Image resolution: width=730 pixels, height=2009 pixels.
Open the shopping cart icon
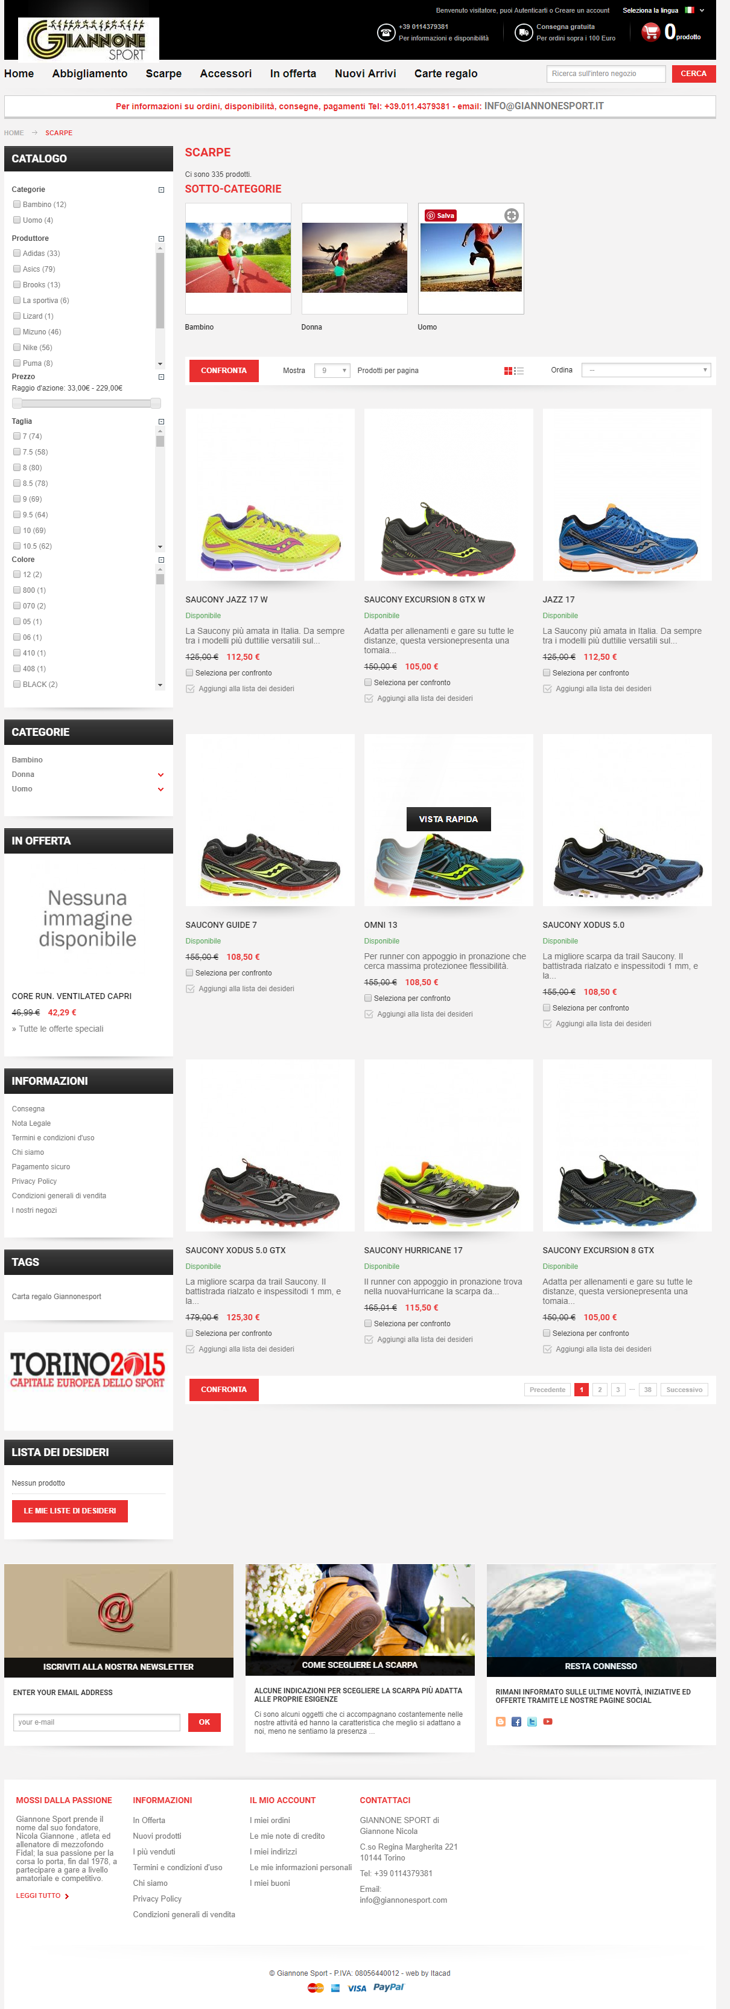point(650,32)
